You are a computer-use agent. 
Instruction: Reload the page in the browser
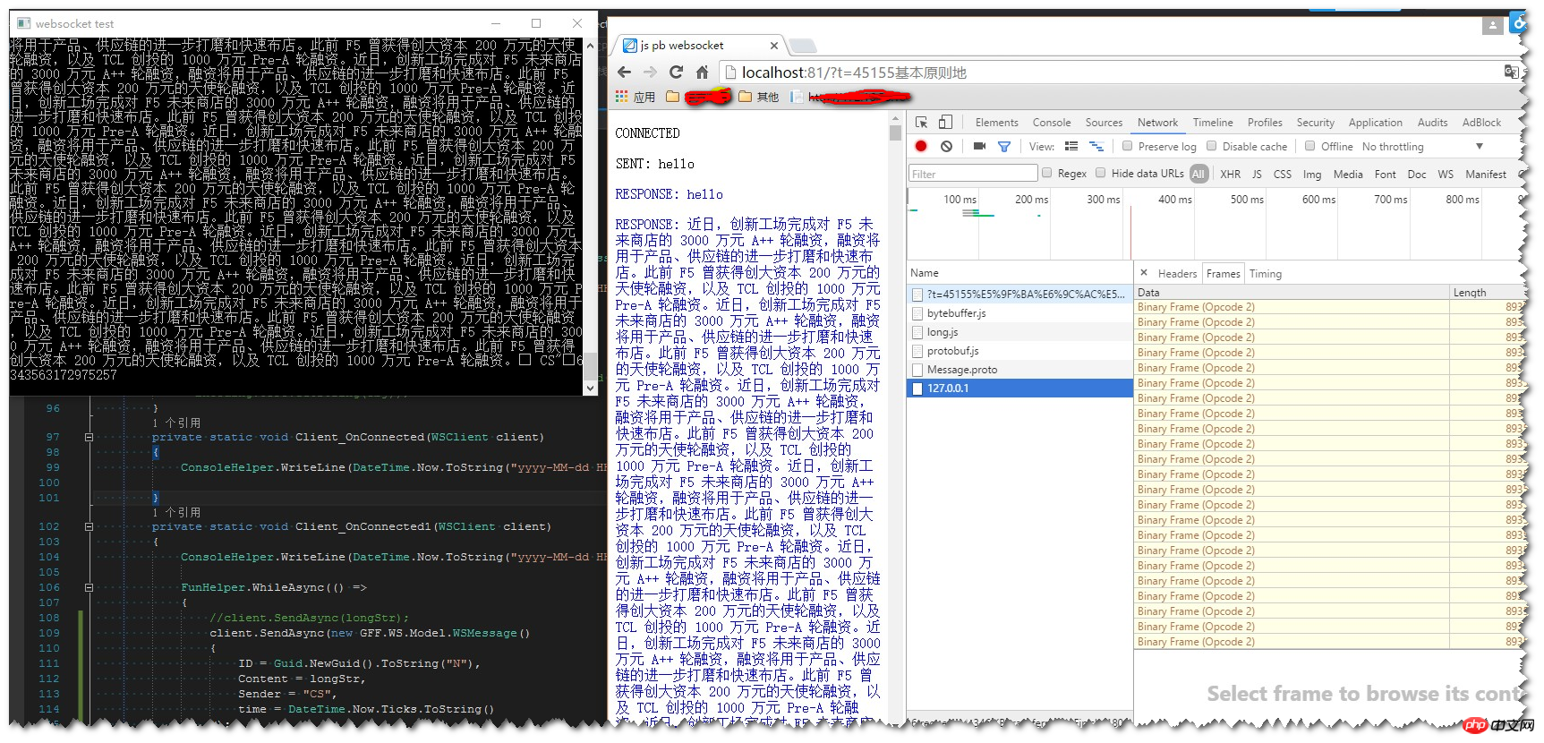pos(676,73)
